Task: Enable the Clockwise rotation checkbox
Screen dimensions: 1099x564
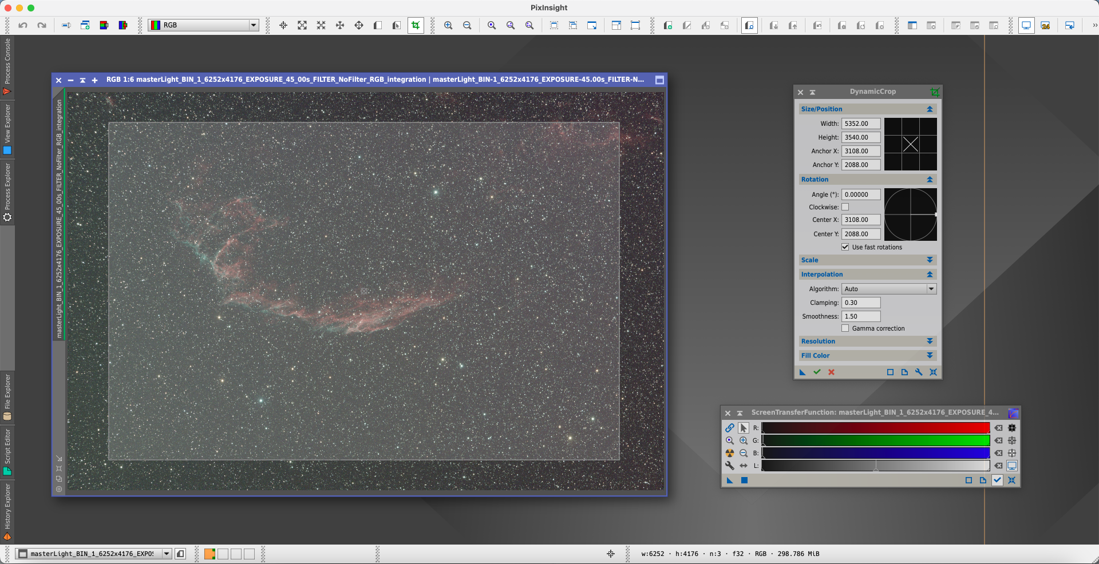Action: point(845,207)
